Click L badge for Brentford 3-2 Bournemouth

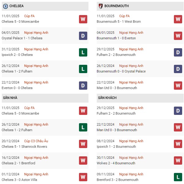click(178, 177)
